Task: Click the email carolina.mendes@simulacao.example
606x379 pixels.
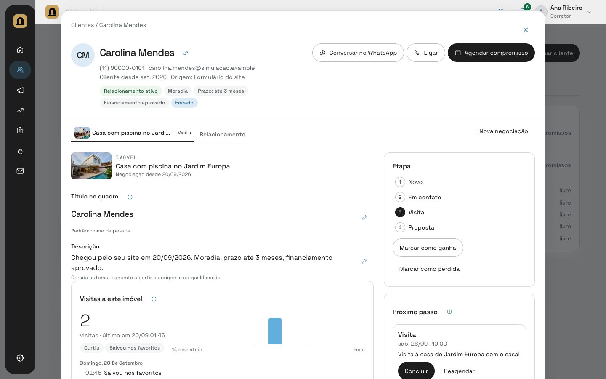Action: click(202, 68)
